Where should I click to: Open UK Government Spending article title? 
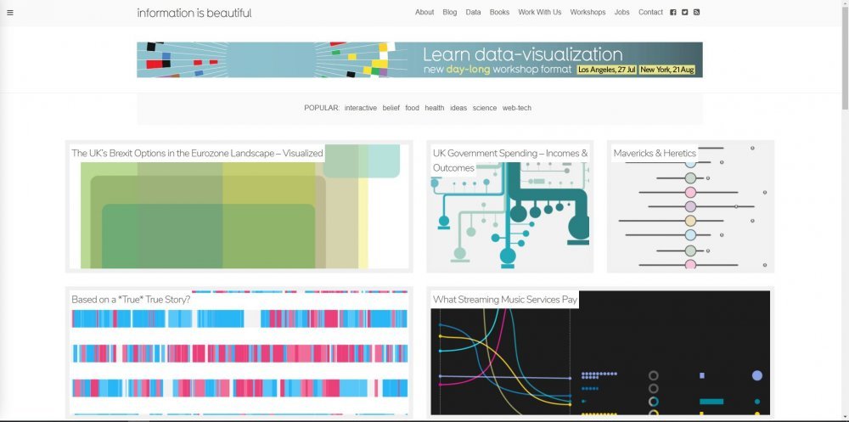tap(509, 160)
